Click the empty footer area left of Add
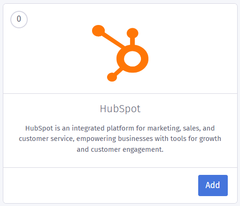This screenshot has width=240, height=206. 101,185
